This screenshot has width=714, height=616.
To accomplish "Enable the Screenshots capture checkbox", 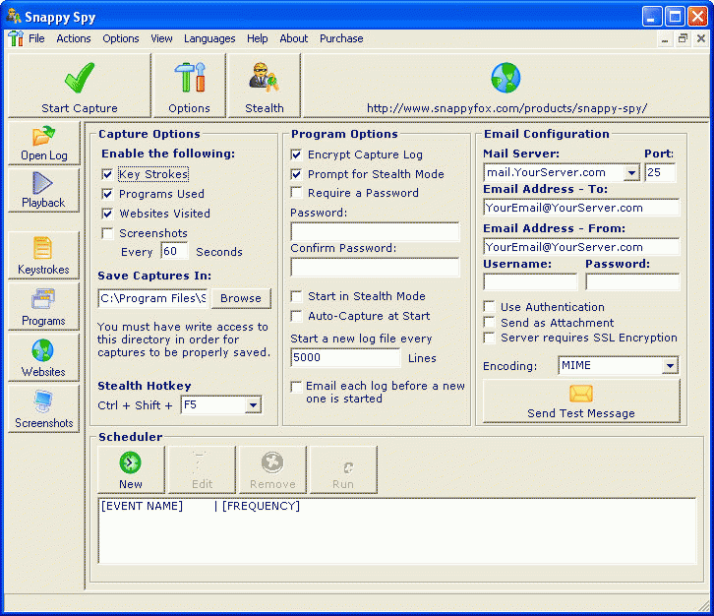I will coord(107,233).
